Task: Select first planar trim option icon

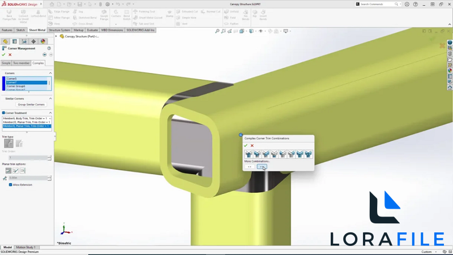Action: [x=8, y=171]
